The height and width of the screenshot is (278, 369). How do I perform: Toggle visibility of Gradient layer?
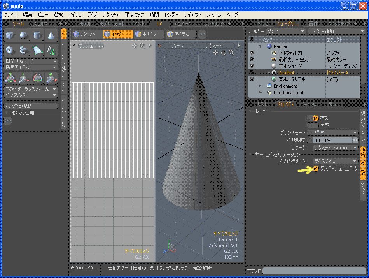click(x=252, y=72)
